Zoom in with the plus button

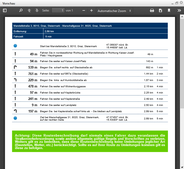pos(91,10)
